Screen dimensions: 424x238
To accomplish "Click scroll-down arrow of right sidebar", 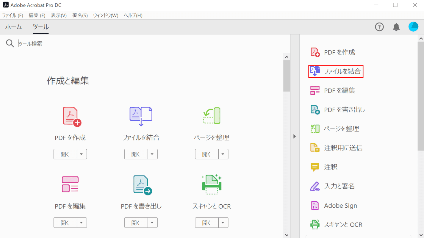I will 421,235.
